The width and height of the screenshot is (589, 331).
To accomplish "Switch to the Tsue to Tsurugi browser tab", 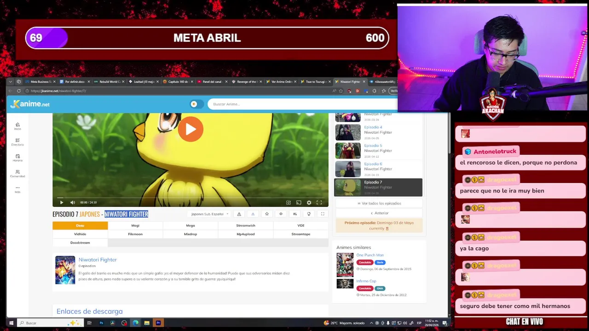I will point(315,82).
